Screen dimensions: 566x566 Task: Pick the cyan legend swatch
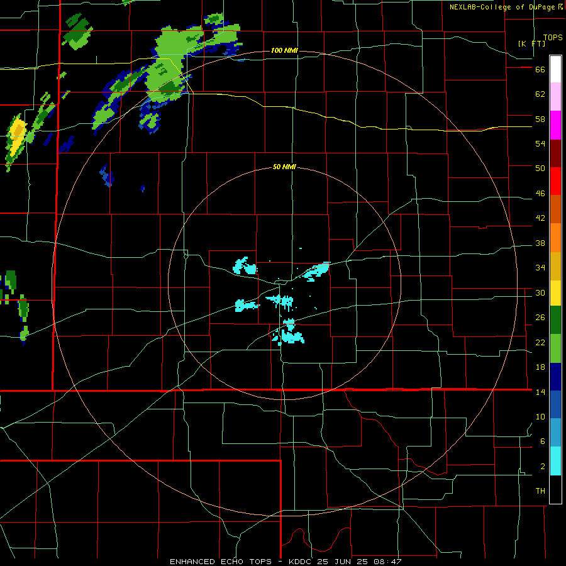click(x=555, y=461)
